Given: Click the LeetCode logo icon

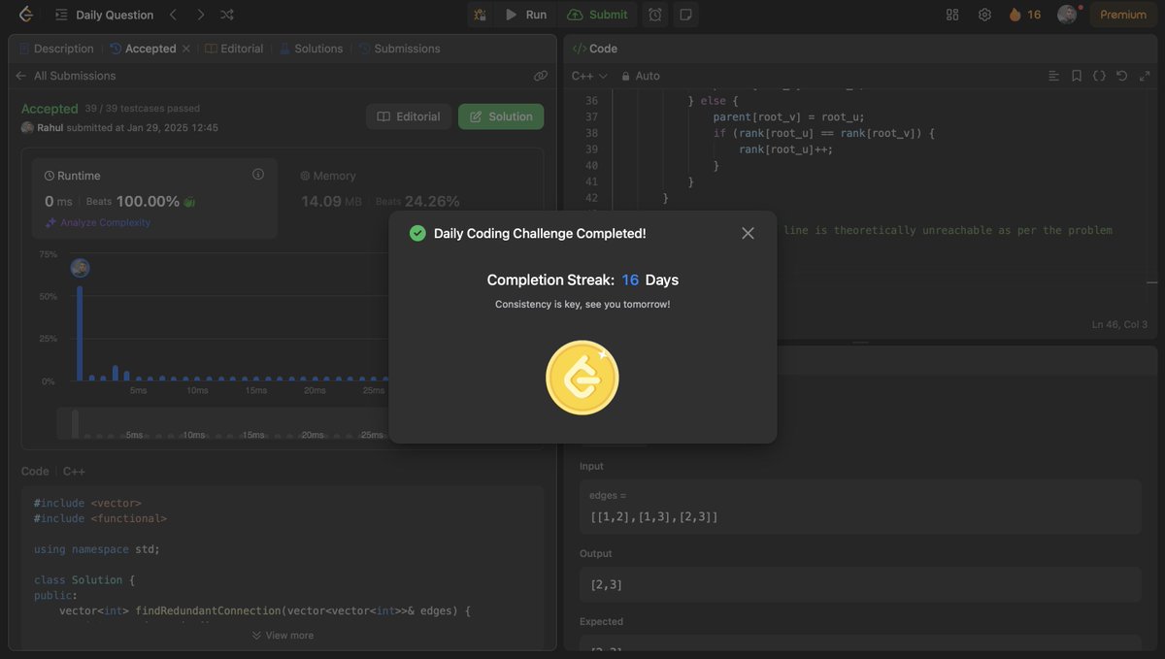Looking at the screenshot, I should click(x=26, y=15).
